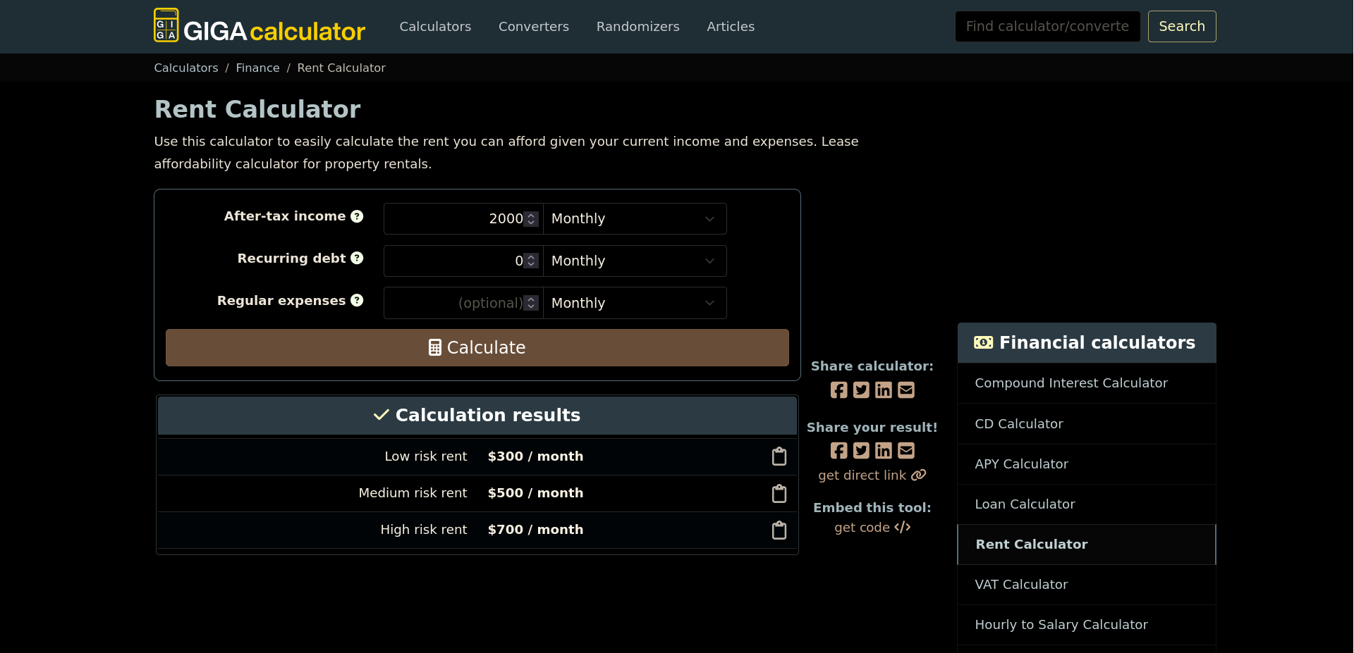Image resolution: width=1354 pixels, height=653 pixels.
Task: Open VAT Calculator link
Action: pos(1087,585)
